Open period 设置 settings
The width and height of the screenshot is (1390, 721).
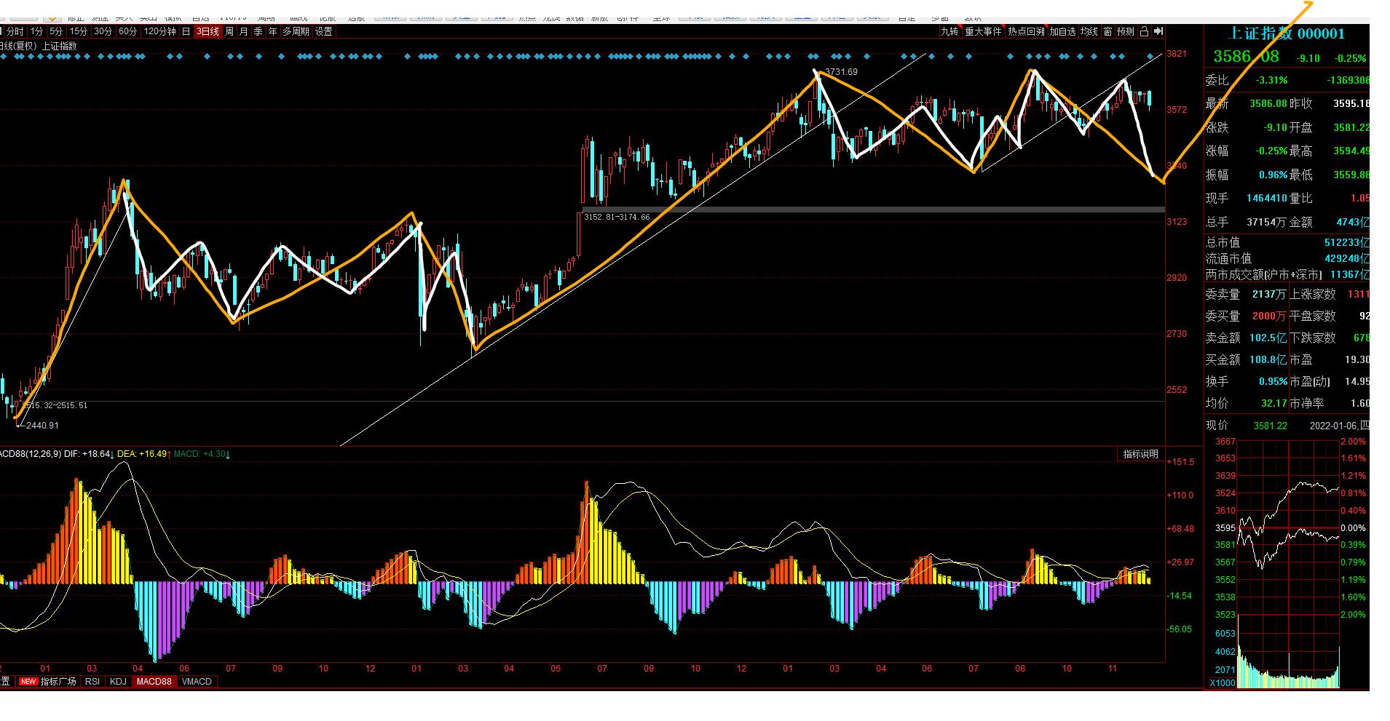(324, 31)
